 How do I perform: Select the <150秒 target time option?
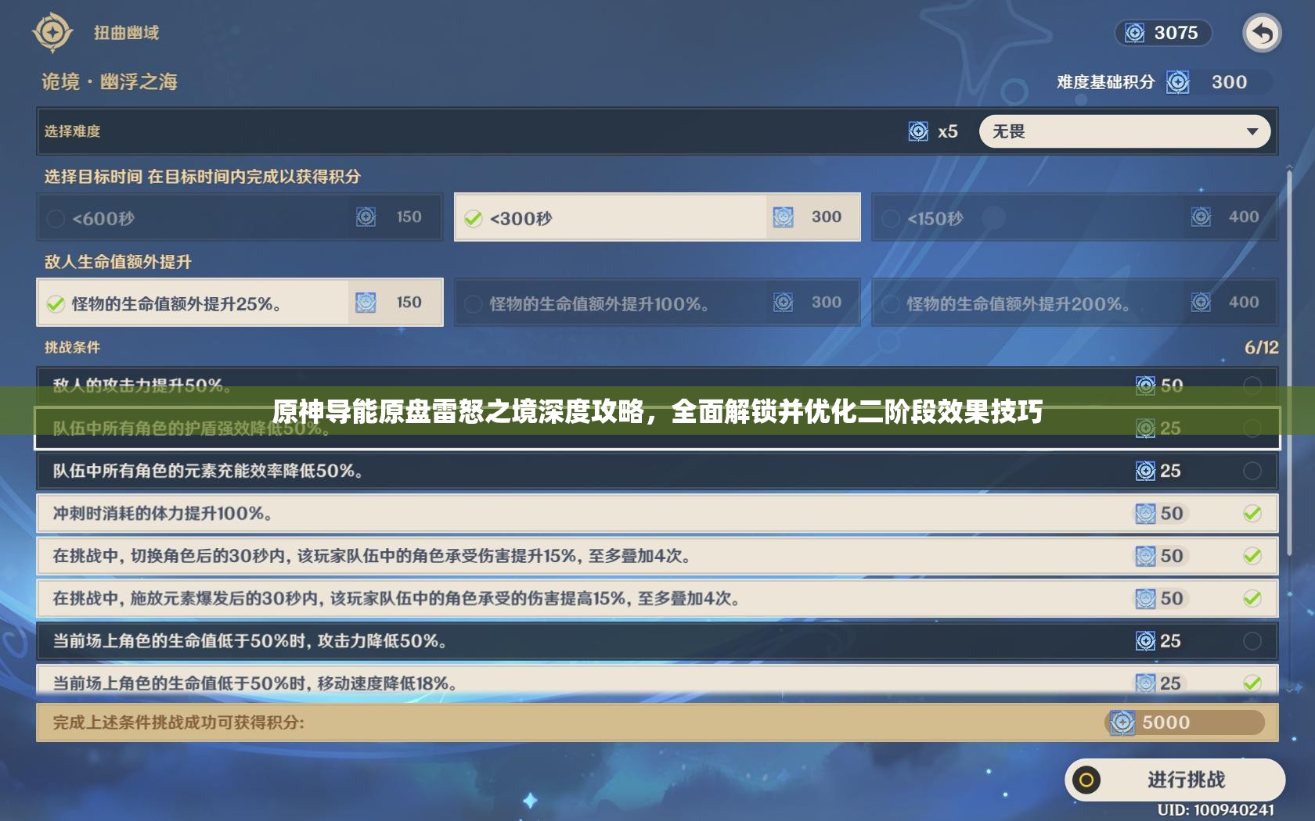pos(1075,217)
